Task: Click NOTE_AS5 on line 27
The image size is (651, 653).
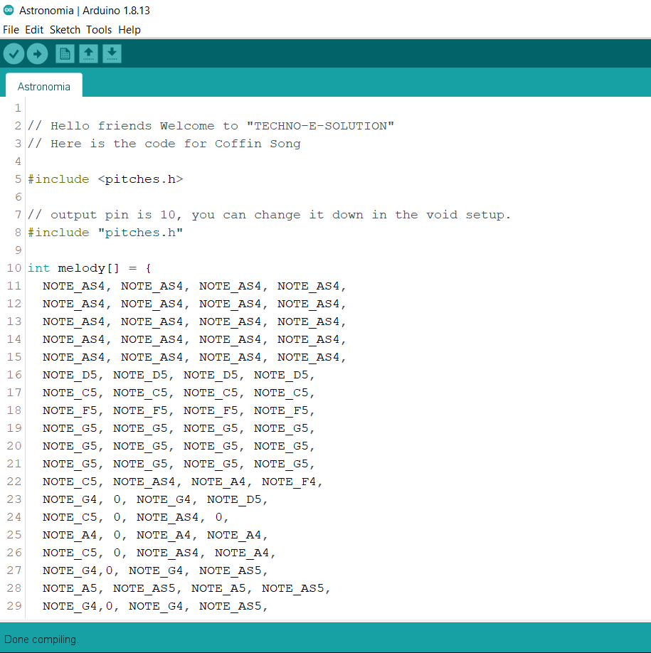Action: coord(231,570)
